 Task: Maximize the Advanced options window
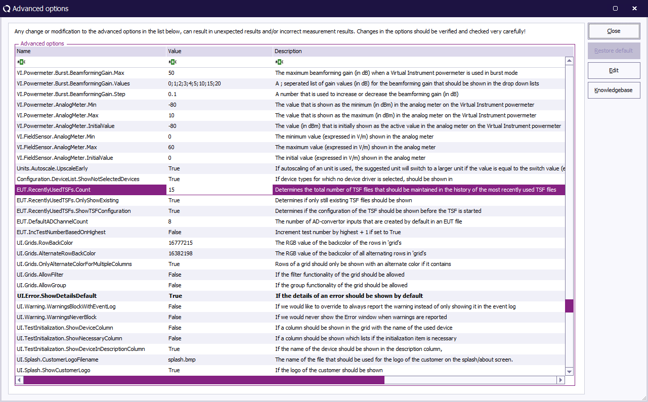point(615,9)
